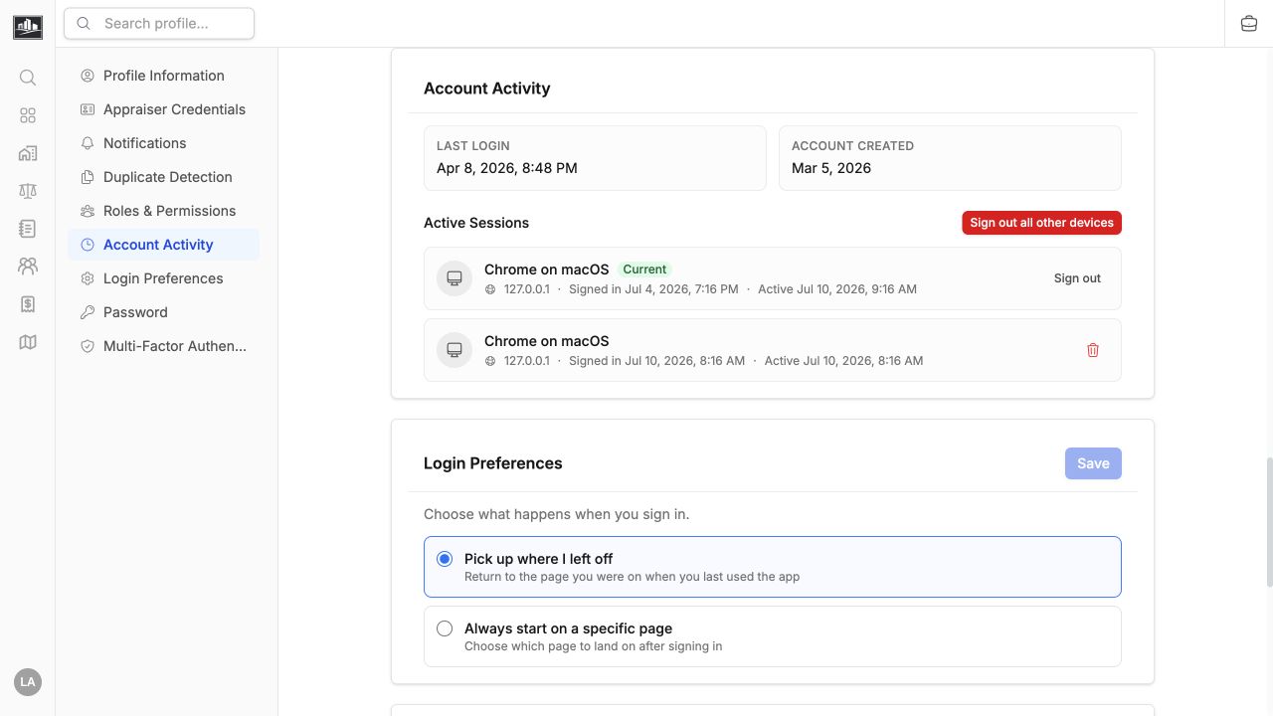Delete the second Chrome on macOS session

pos(1093,350)
